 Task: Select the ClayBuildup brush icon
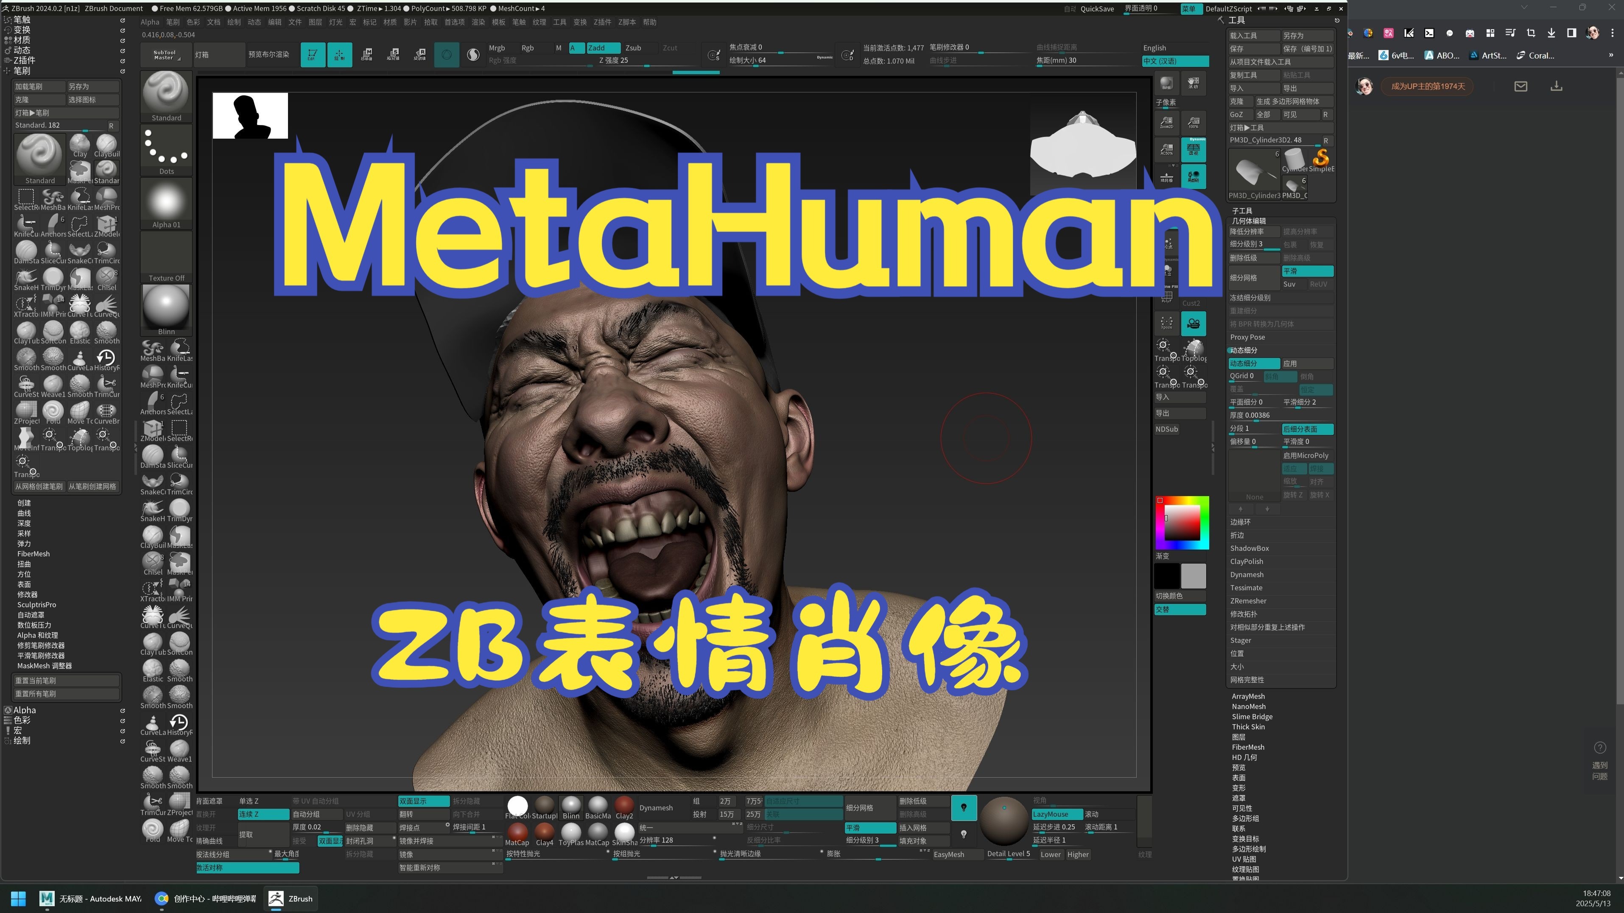tap(106, 145)
